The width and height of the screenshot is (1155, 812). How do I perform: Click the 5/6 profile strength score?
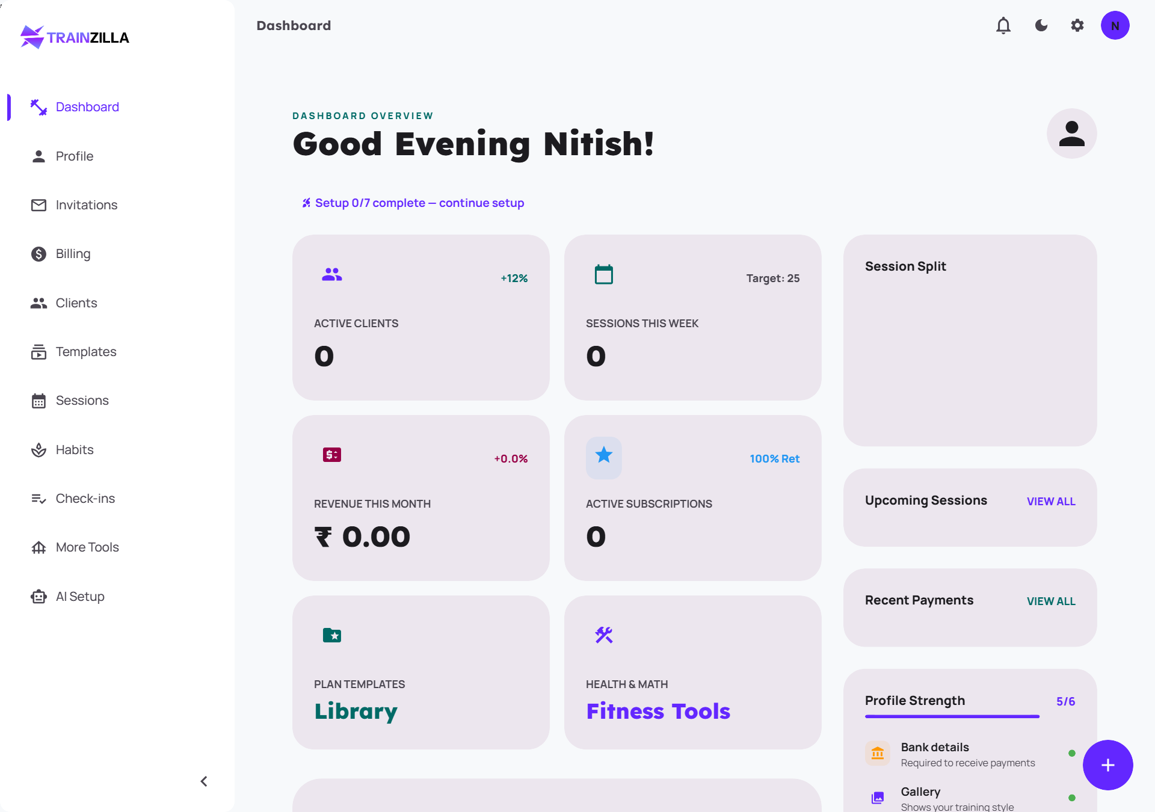pyautogui.click(x=1065, y=702)
